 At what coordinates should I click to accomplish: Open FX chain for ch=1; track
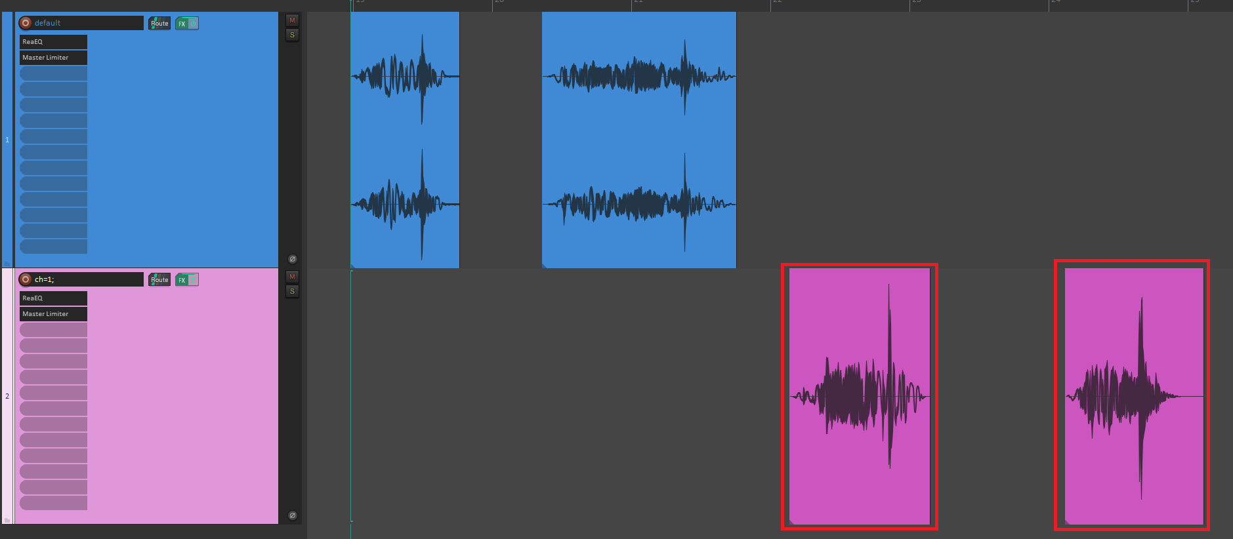point(182,280)
